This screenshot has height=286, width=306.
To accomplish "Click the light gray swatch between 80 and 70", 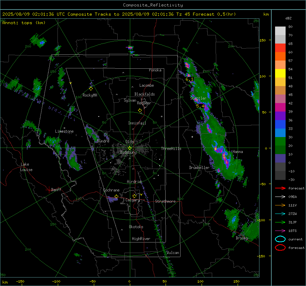I will pos(280,31).
